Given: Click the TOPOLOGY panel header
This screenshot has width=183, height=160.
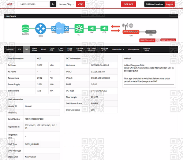Looking at the screenshot, I should point(91,16).
